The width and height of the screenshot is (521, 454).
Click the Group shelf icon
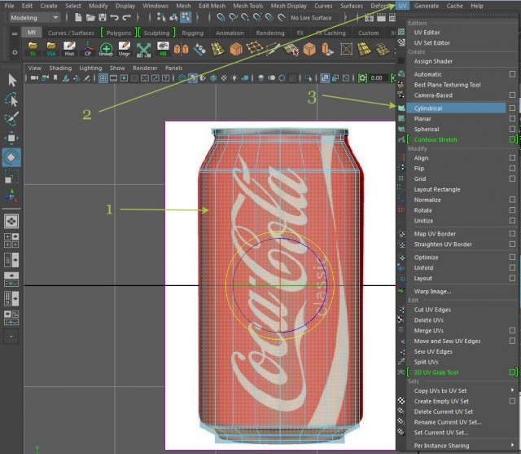(x=105, y=50)
